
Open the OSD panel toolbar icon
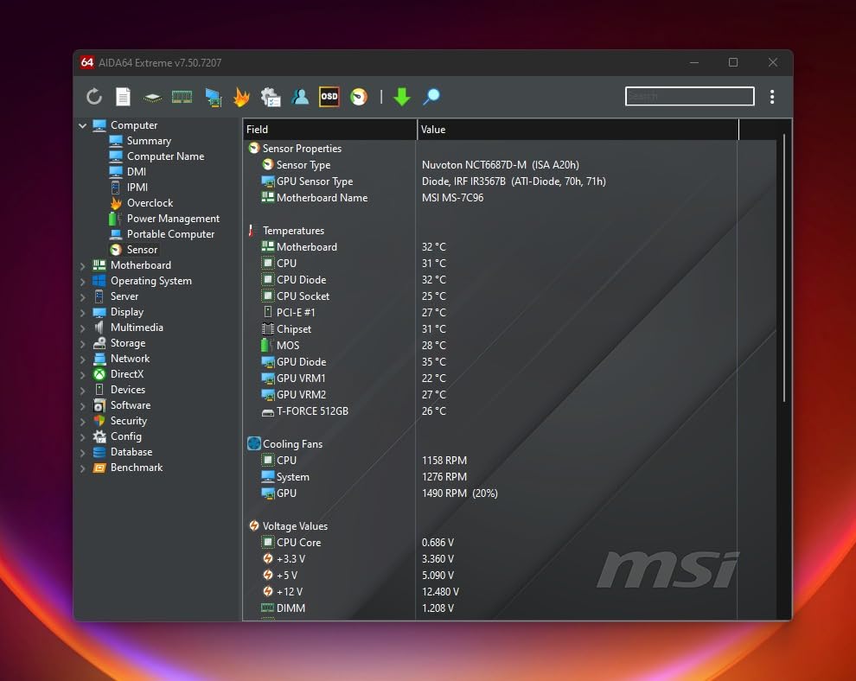329,97
